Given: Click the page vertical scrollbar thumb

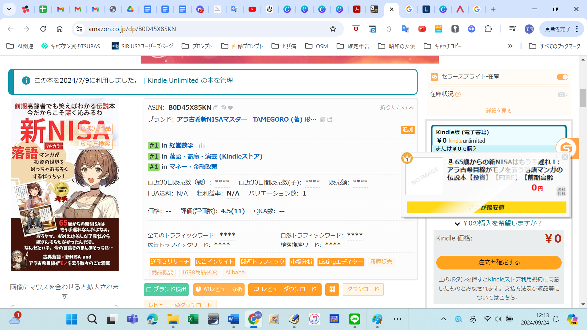Looking at the screenshot, I should click(583, 98).
